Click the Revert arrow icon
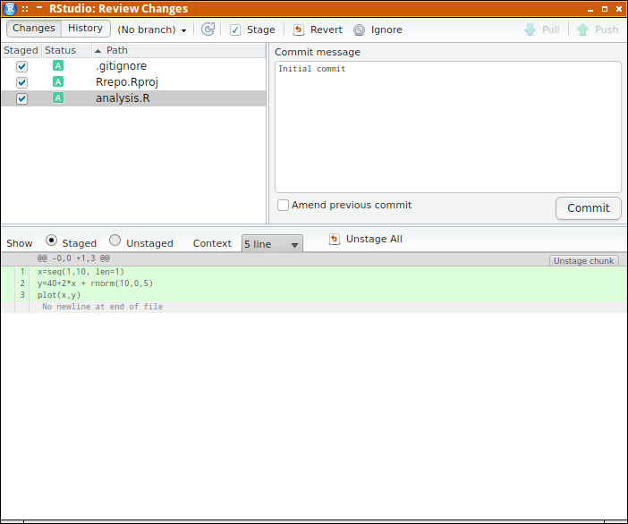The height and width of the screenshot is (524, 628). tap(299, 30)
